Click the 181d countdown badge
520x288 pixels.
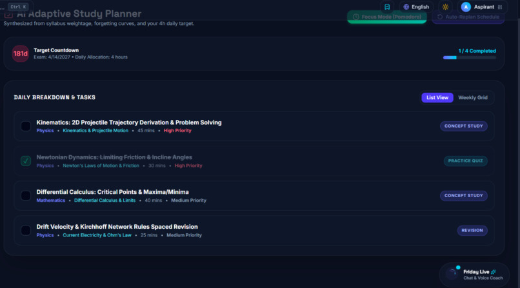pyautogui.click(x=20, y=53)
